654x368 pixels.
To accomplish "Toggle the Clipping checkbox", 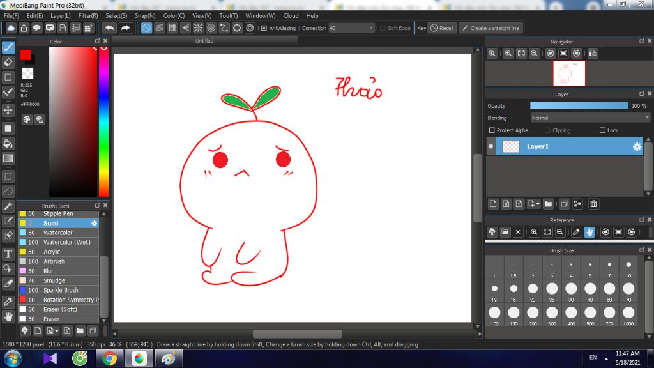I will (547, 130).
